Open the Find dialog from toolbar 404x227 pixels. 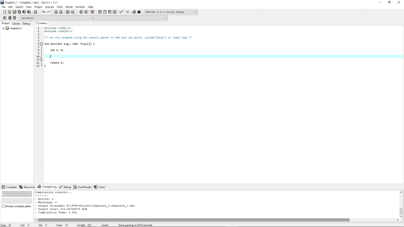click(x=56, y=12)
